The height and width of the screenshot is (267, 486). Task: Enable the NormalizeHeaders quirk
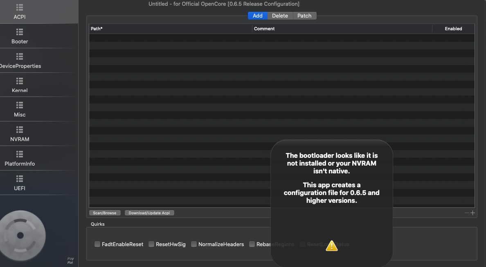194,244
